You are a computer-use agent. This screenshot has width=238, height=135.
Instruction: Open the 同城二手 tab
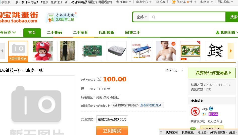tap(133, 33)
